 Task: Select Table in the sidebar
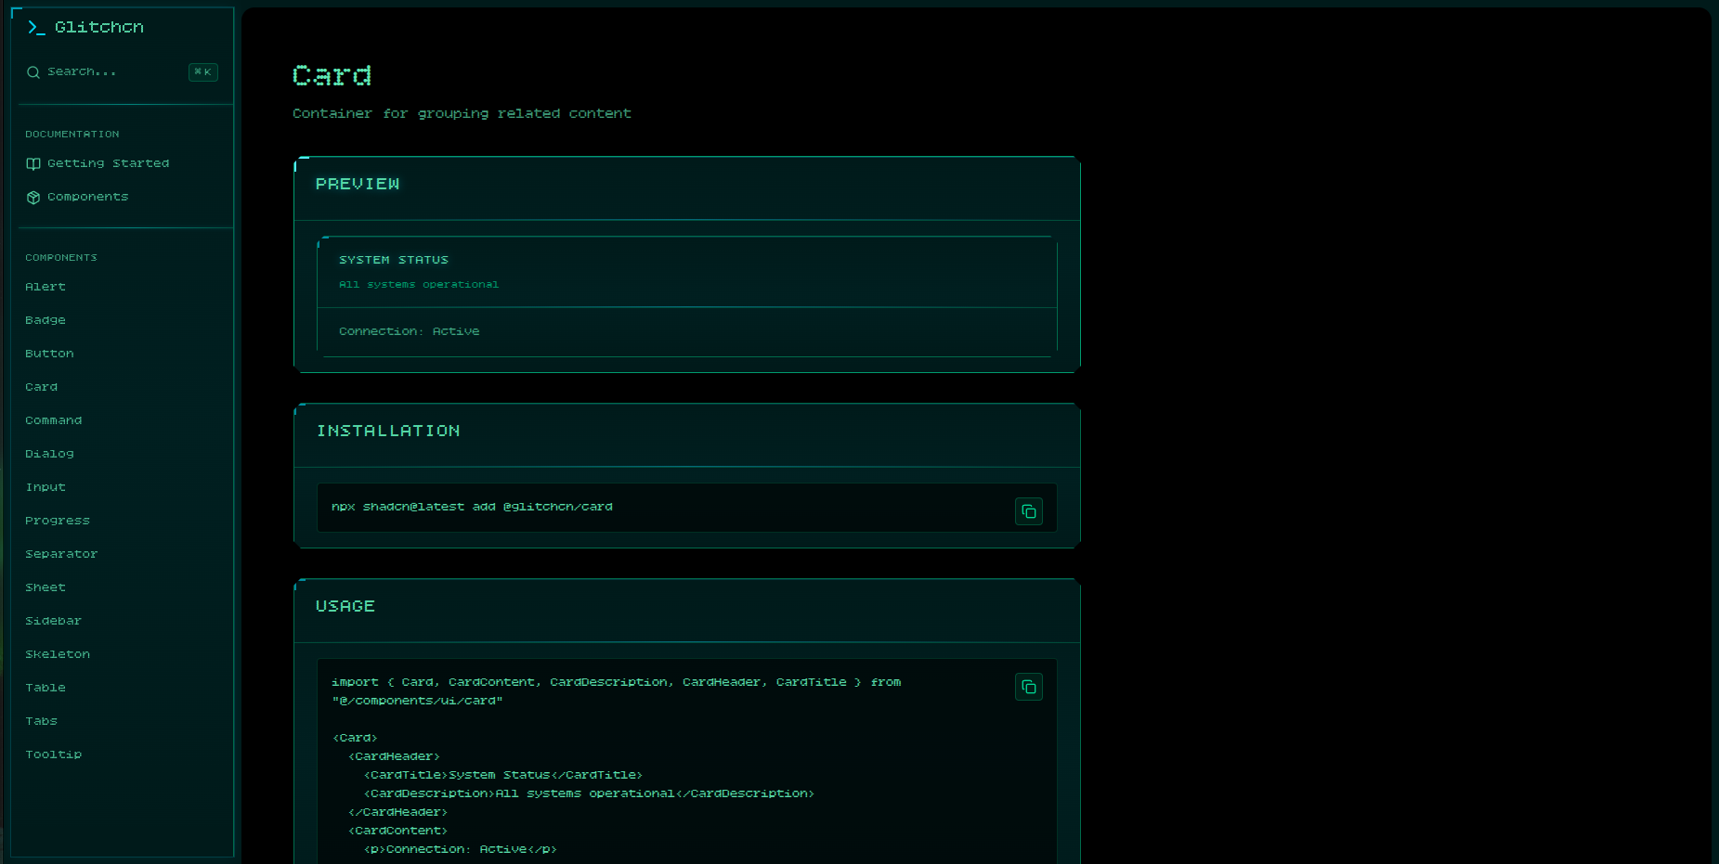[45, 688]
